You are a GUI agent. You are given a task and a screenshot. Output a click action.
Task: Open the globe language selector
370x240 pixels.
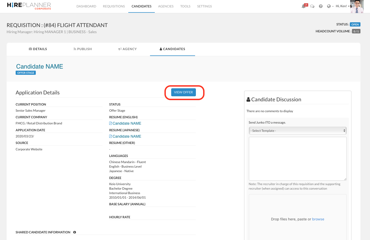(329, 6)
